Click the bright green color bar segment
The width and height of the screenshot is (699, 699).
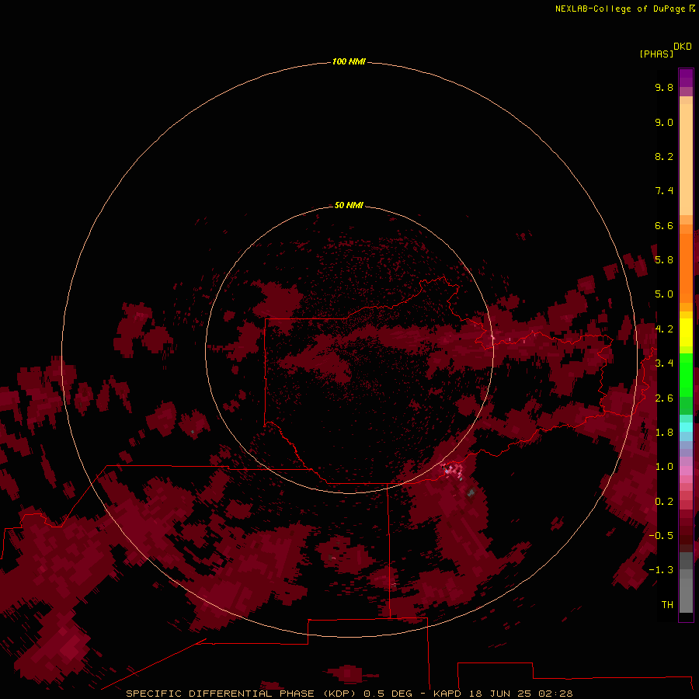[686, 374]
